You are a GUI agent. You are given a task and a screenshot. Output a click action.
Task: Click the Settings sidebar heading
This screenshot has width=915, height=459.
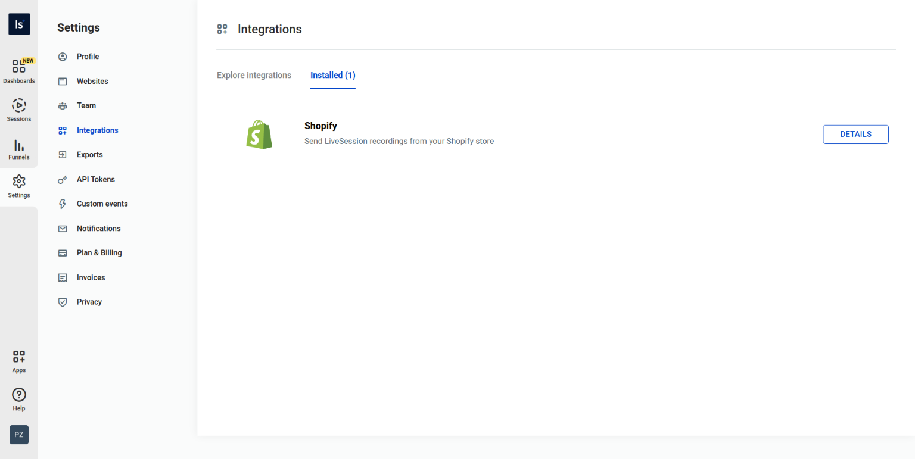coord(79,28)
